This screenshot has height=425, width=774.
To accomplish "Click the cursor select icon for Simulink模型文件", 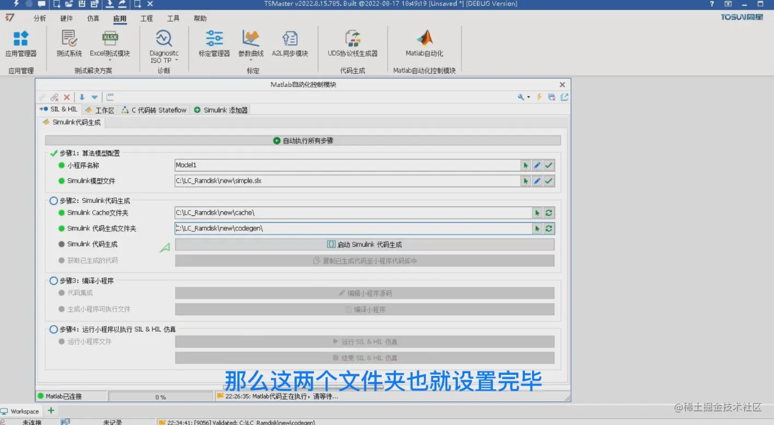I will (x=526, y=181).
